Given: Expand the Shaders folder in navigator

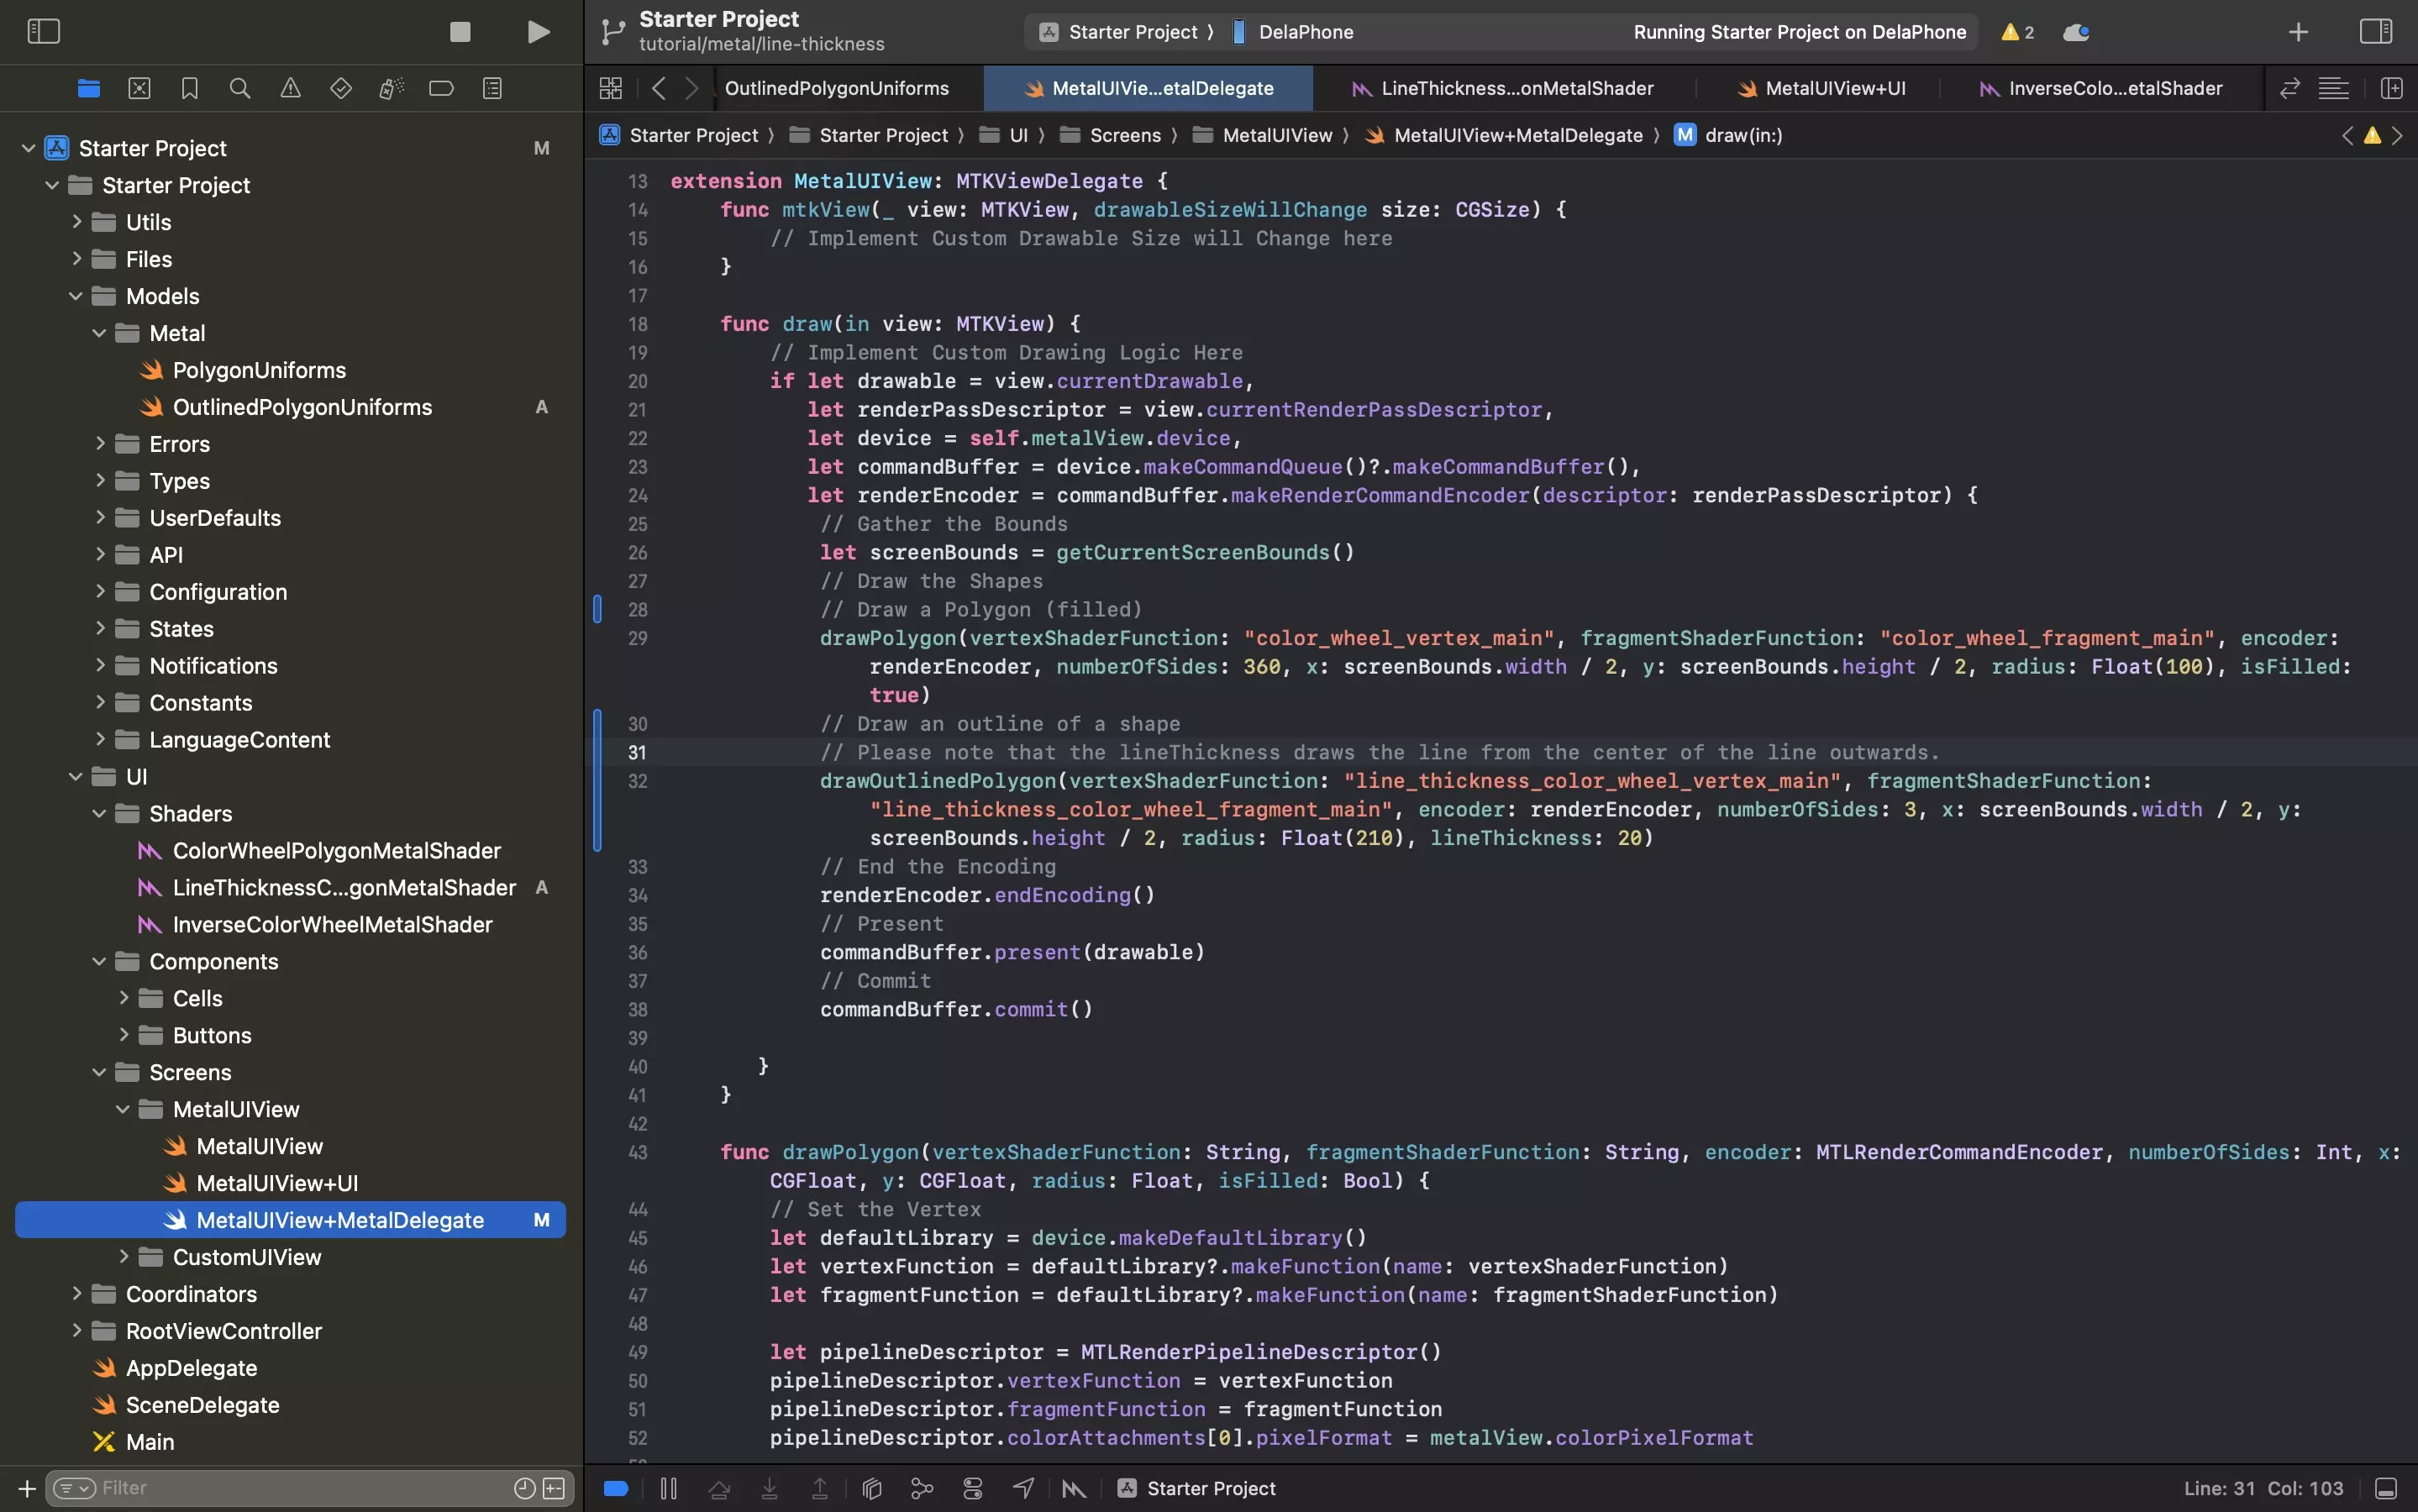Looking at the screenshot, I should point(97,813).
